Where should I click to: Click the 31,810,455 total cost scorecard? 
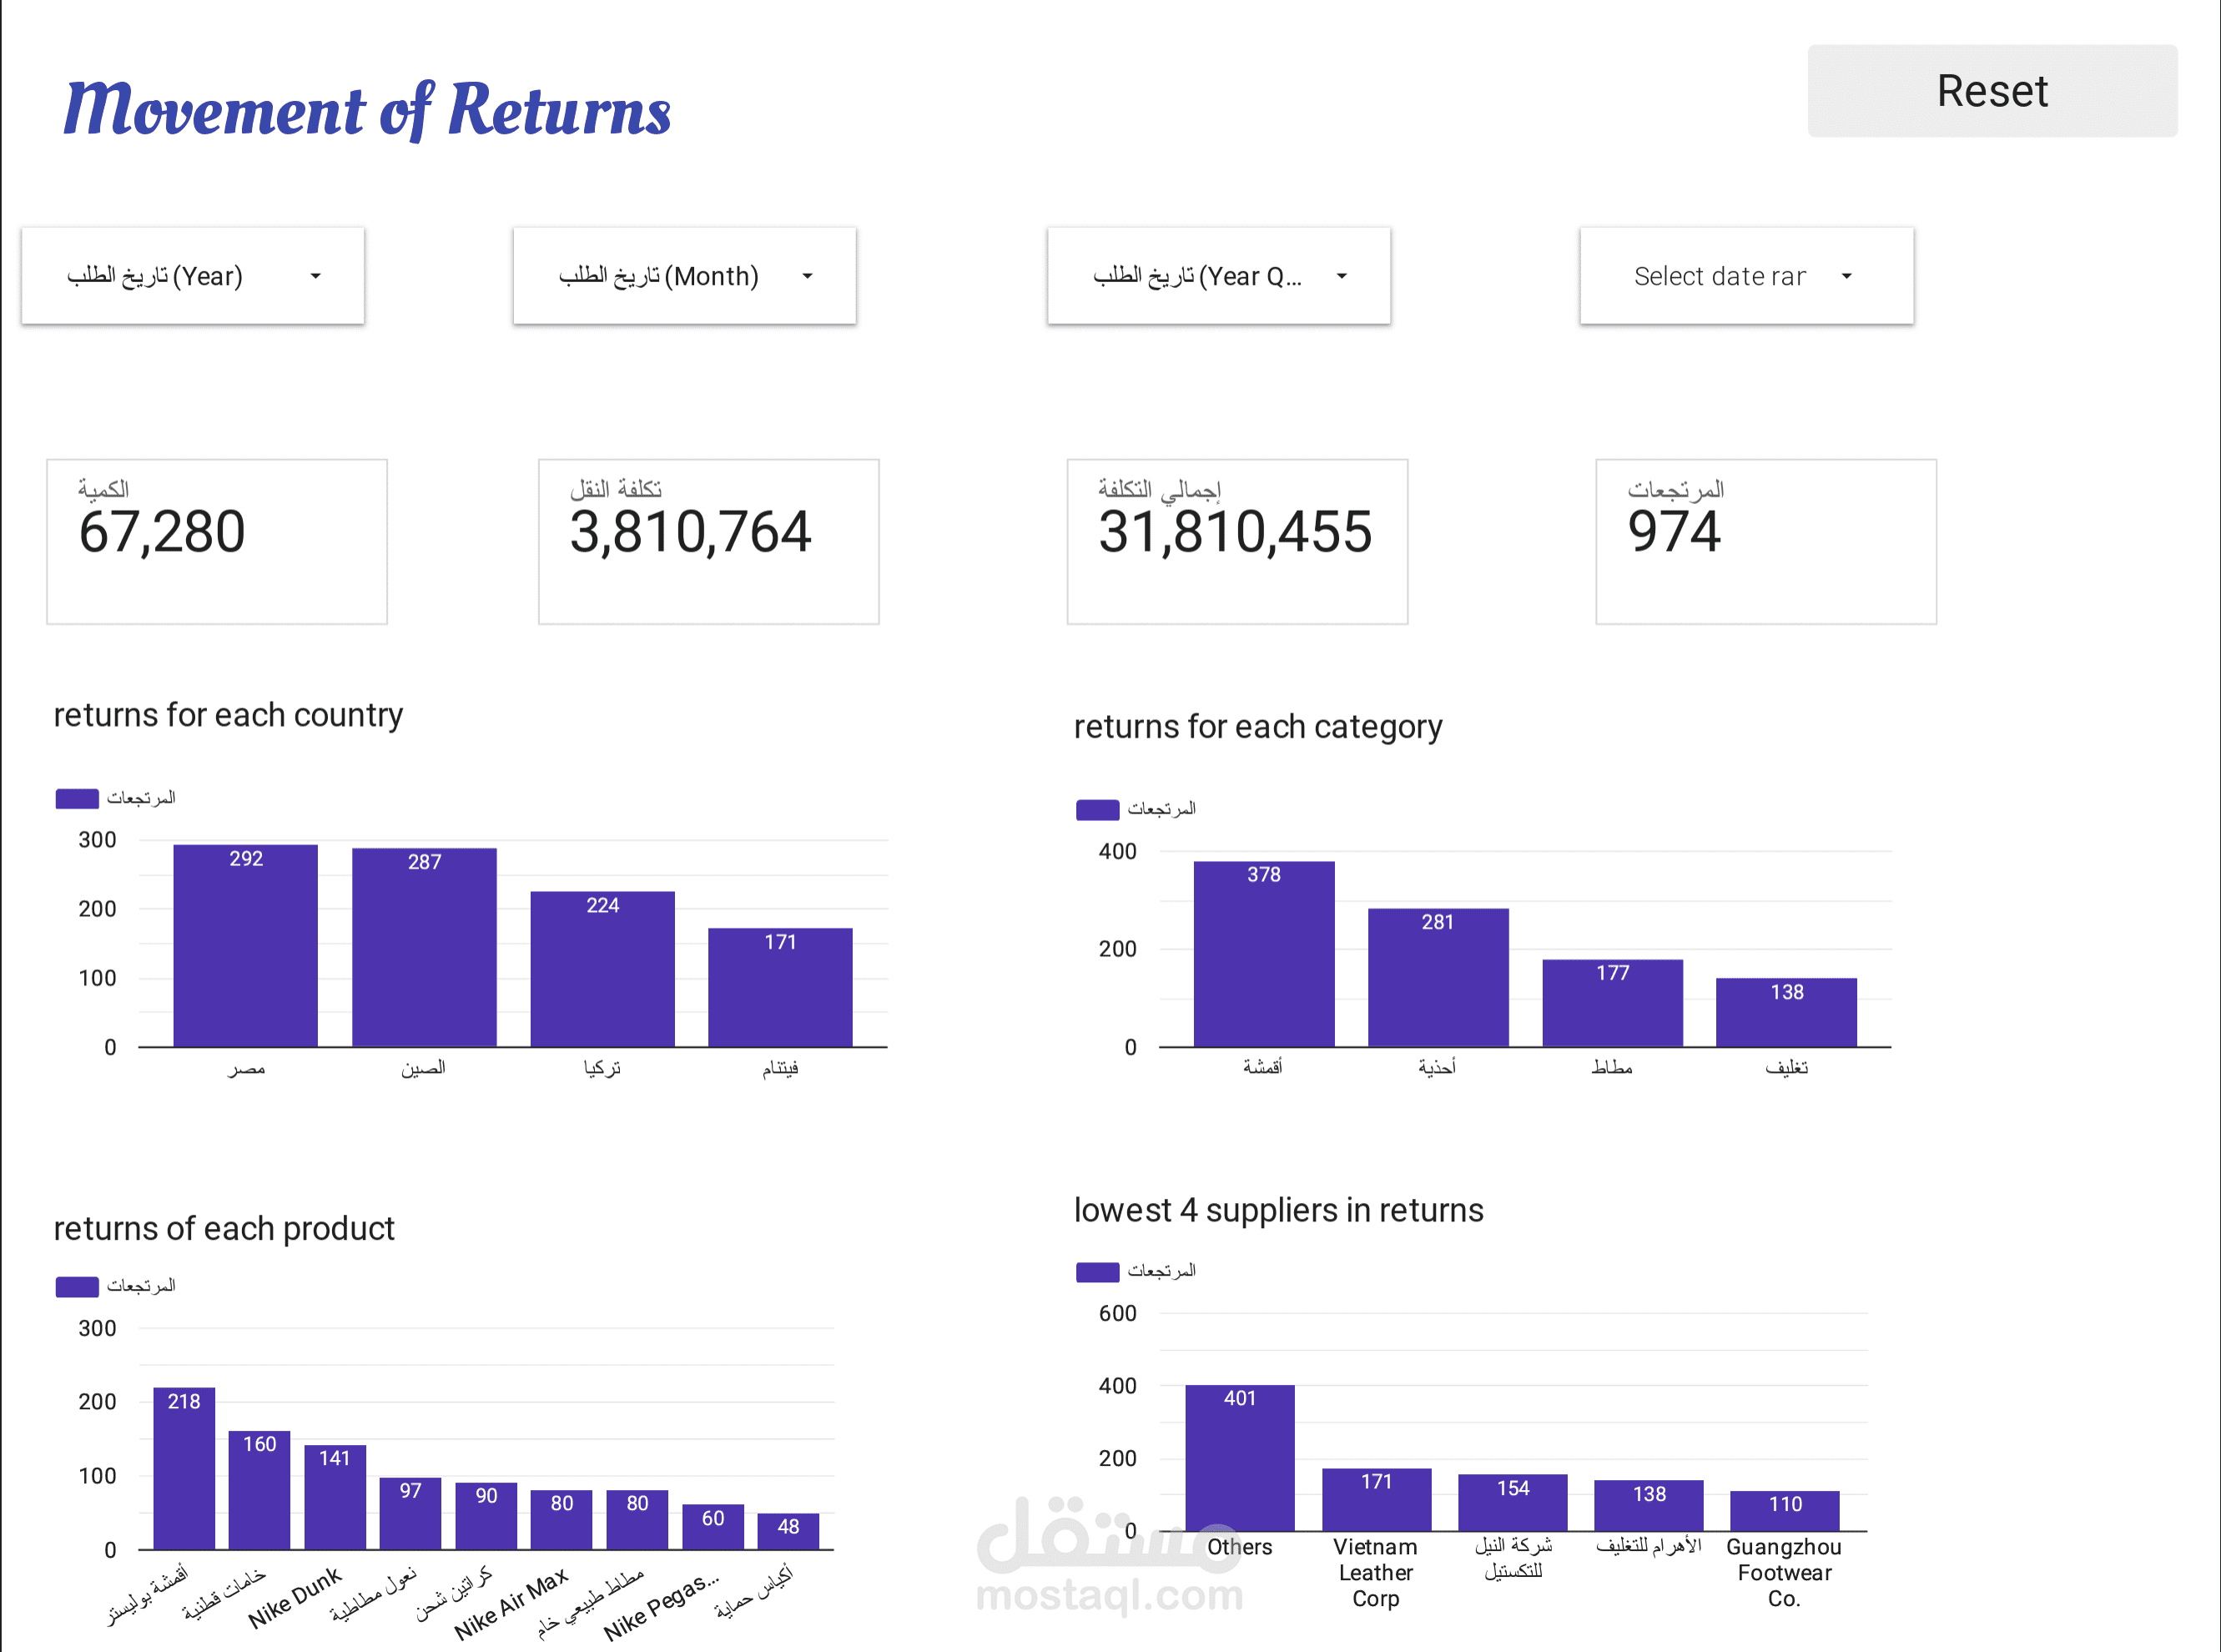(1237, 541)
